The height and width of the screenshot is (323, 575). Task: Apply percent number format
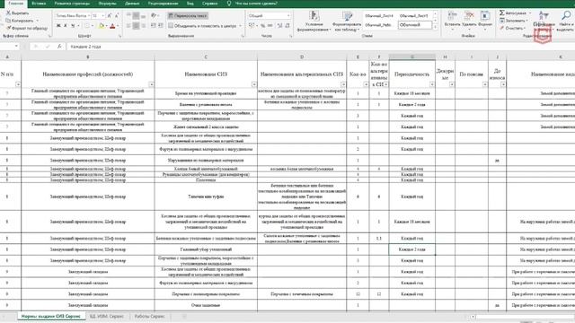[262, 26]
